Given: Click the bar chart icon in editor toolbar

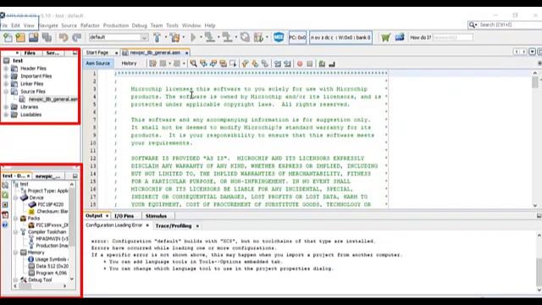Looking at the screenshot, I should [x=332, y=64].
